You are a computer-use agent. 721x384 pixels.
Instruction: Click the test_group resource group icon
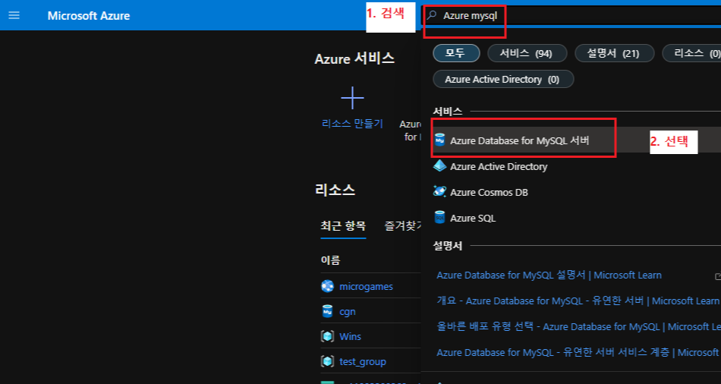click(327, 361)
